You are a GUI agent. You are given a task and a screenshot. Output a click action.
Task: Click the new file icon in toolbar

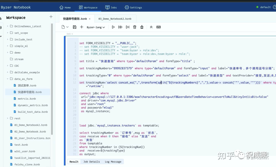[x=63, y=27]
